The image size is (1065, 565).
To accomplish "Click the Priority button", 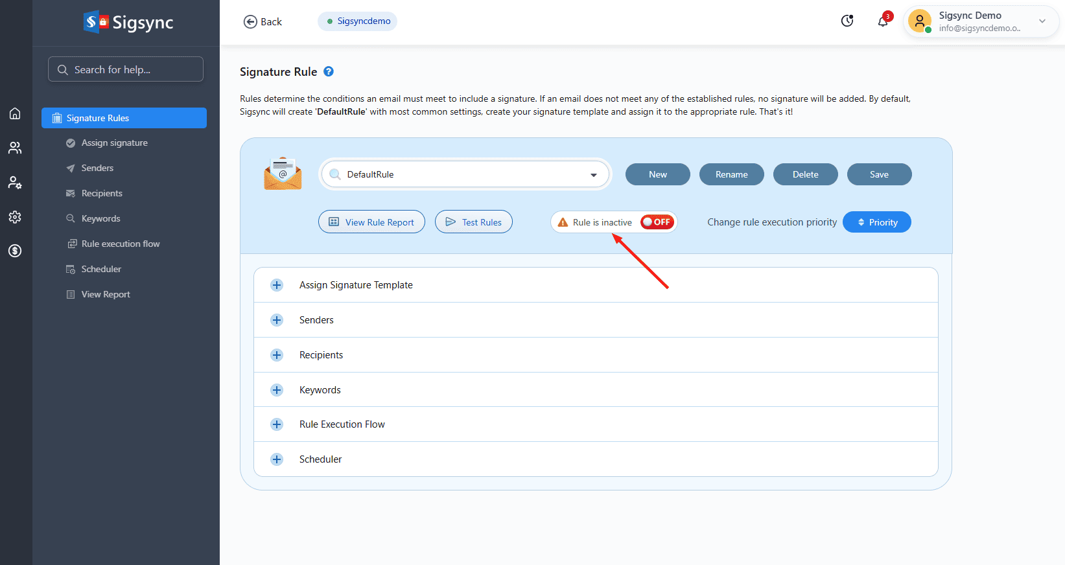I will 877,222.
